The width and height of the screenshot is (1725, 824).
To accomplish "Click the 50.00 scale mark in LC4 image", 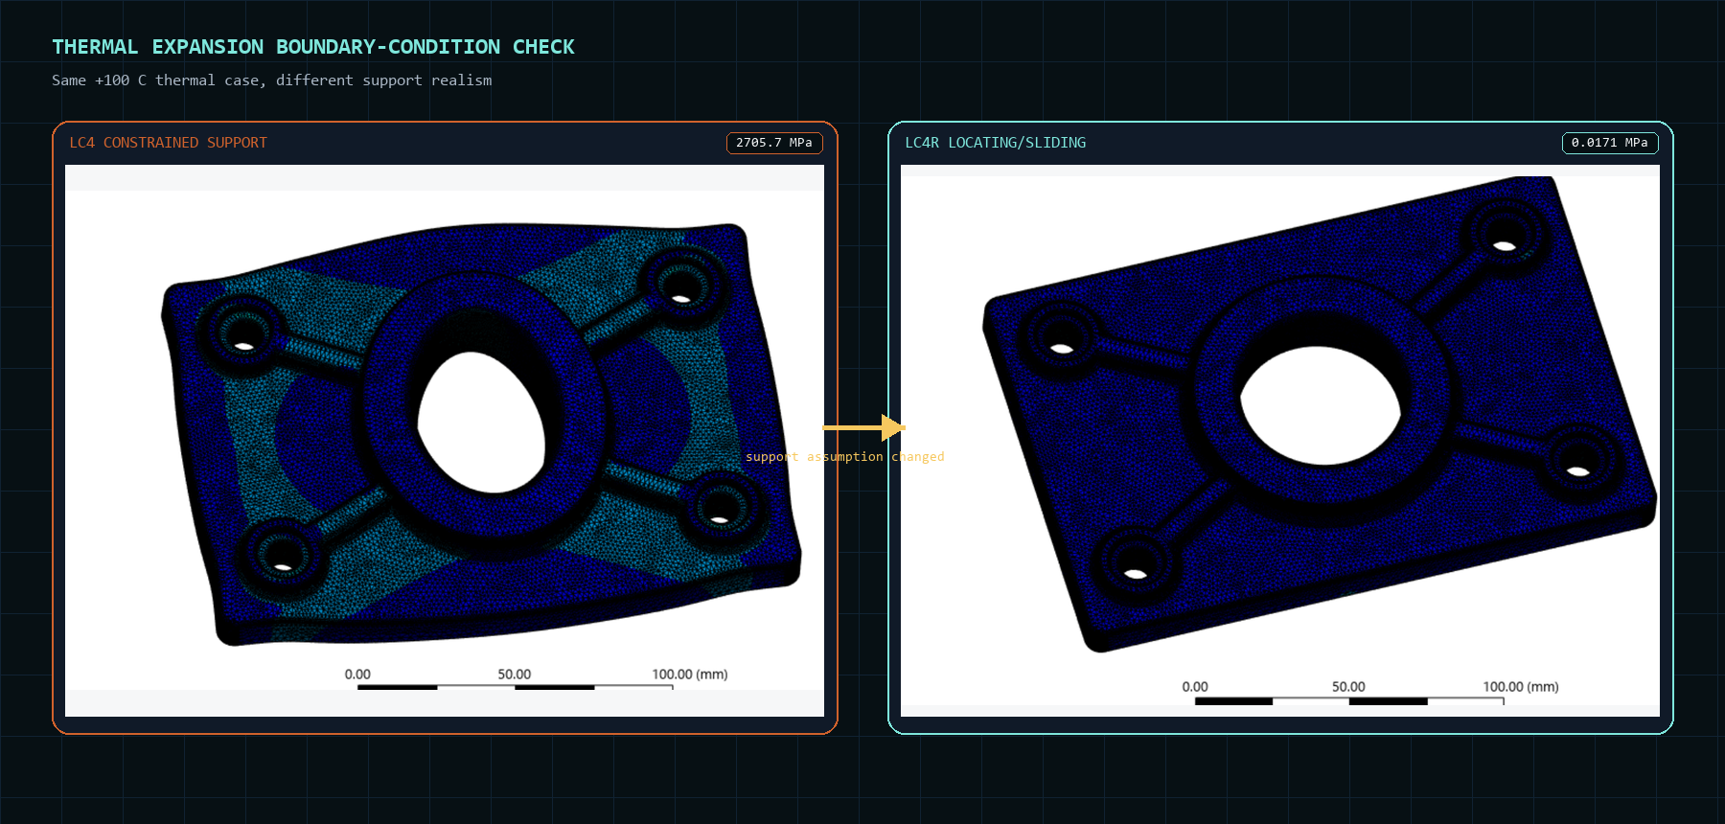I will tap(515, 675).
